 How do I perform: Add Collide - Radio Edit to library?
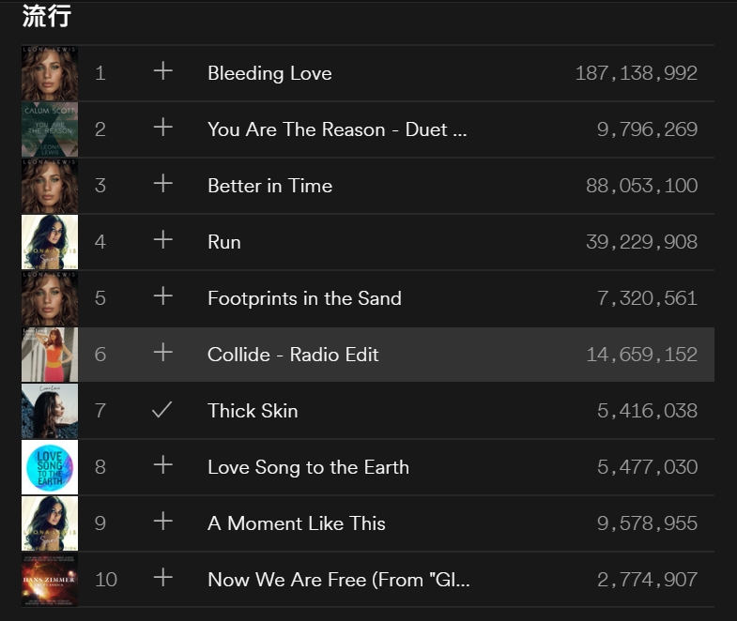point(163,353)
